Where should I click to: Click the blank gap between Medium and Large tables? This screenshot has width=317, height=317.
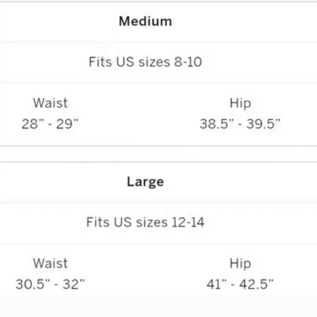click(158, 154)
